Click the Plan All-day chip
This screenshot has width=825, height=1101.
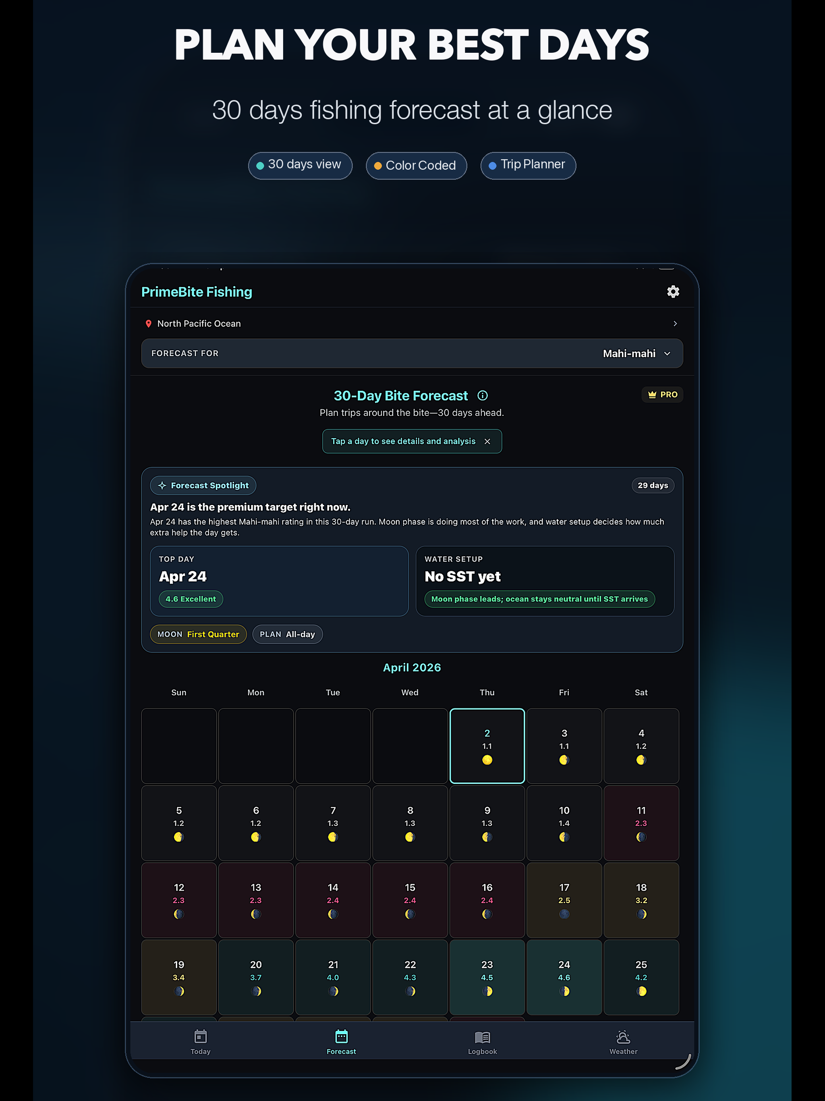(287, 634)
